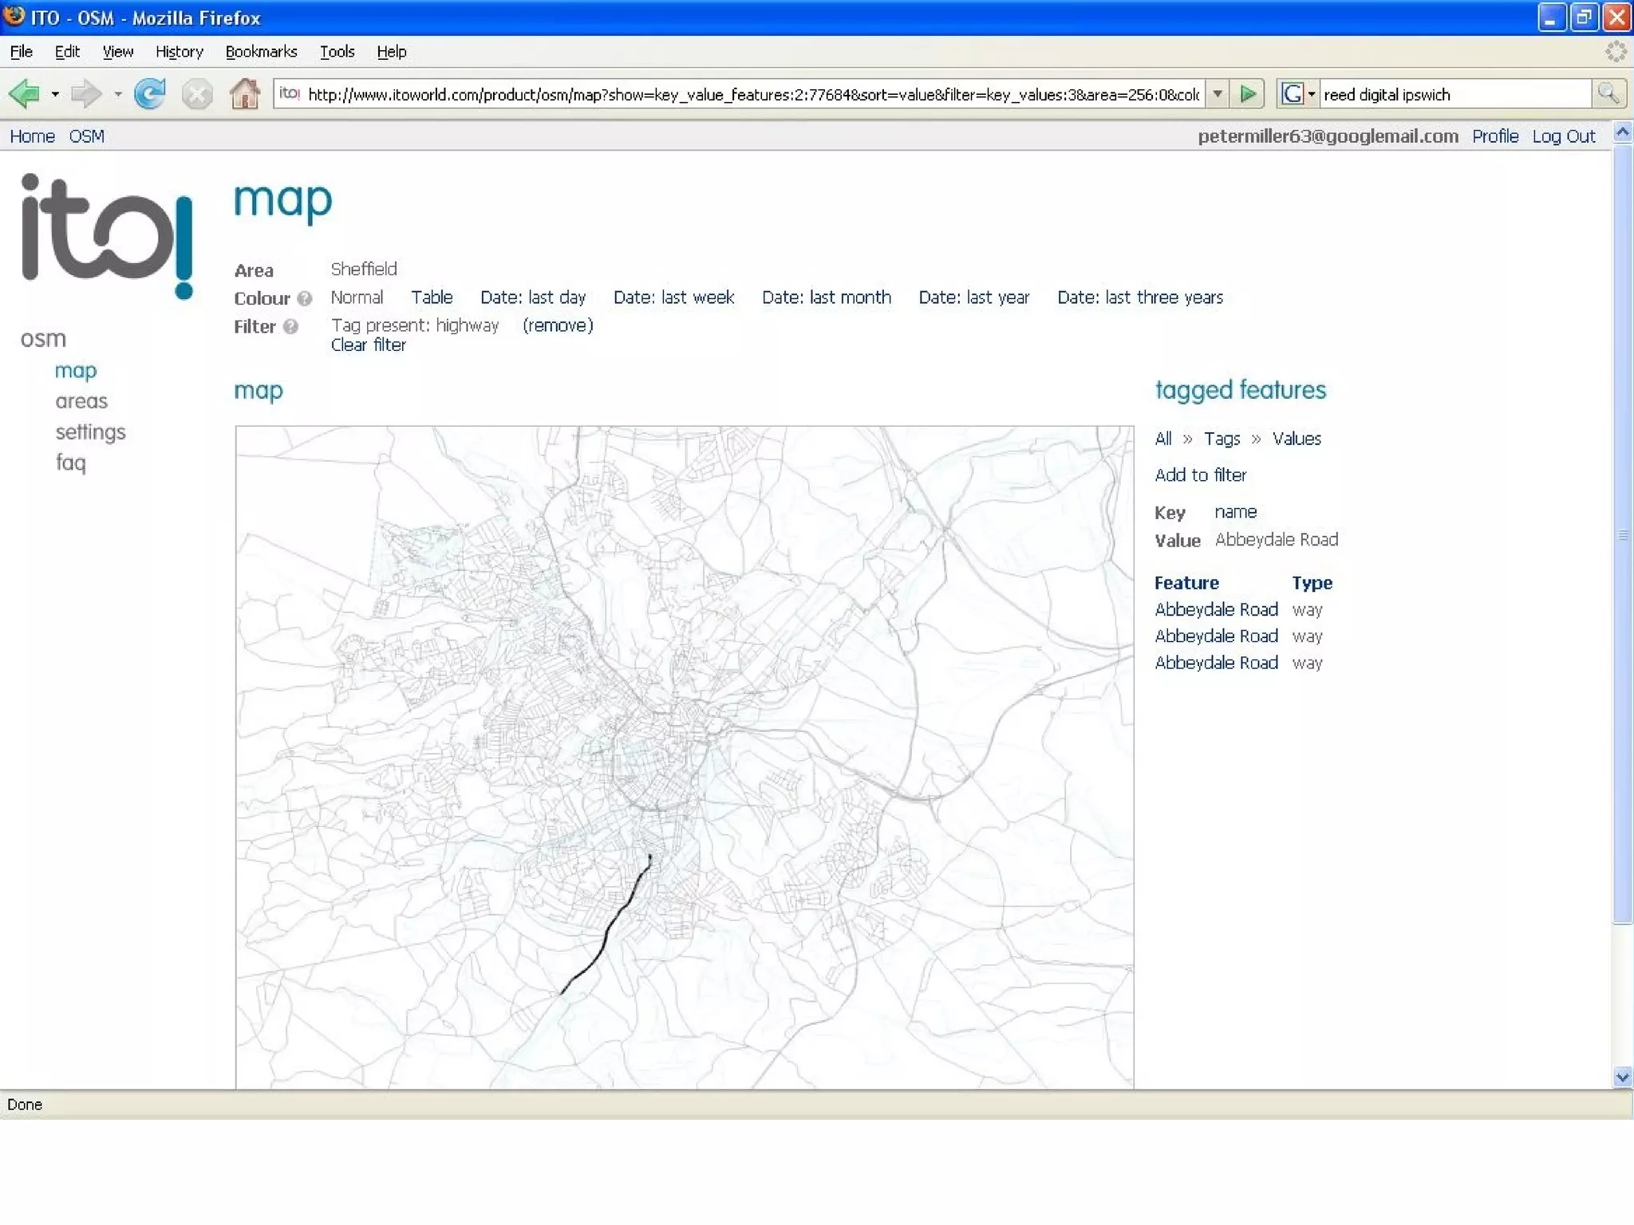Open the back history dropdown arrow
Image resolution: width=1634 pixels, height=1225 pixels.
tap(55, 94)
